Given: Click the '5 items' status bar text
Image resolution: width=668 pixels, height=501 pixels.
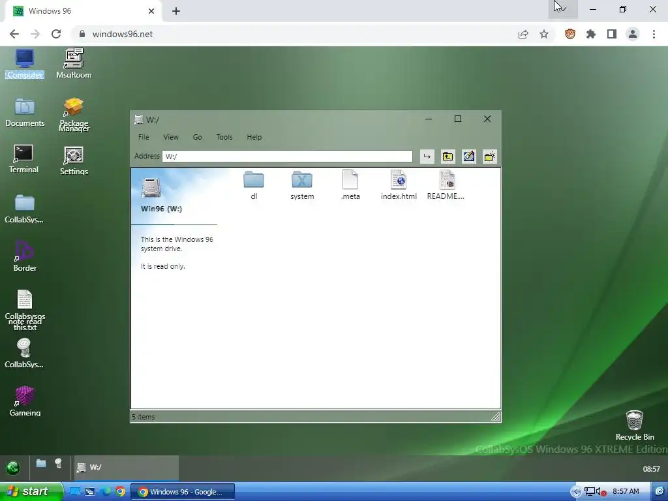Looking at the screenshot, I should click(x=144, y=417).
